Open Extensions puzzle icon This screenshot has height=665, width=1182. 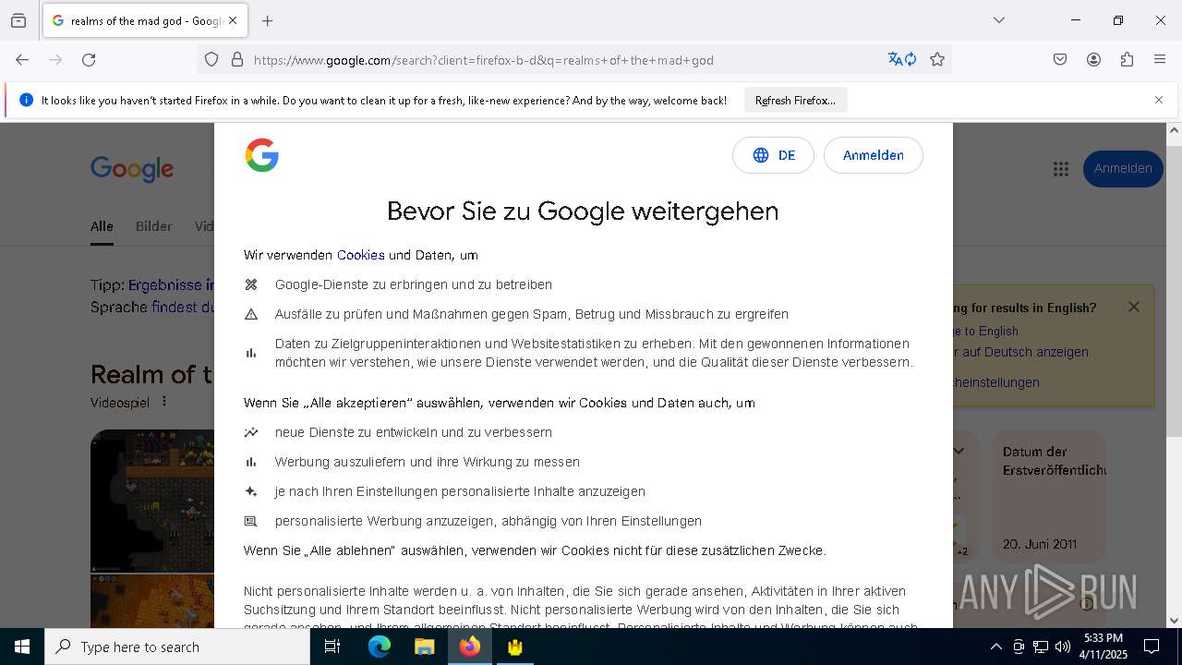1127,60
